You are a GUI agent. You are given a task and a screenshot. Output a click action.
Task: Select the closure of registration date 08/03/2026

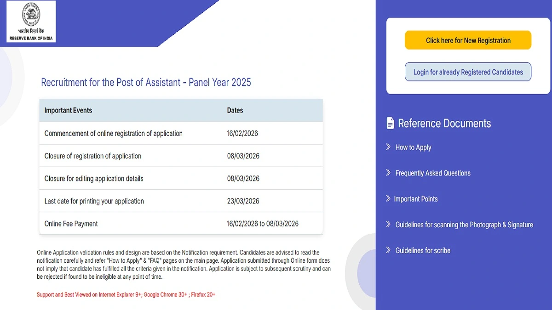(243, 156)
